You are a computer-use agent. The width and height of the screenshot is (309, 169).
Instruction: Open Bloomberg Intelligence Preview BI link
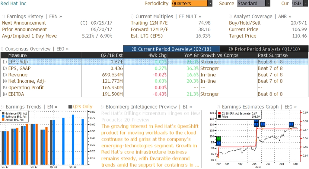click(x=149, y=107)
